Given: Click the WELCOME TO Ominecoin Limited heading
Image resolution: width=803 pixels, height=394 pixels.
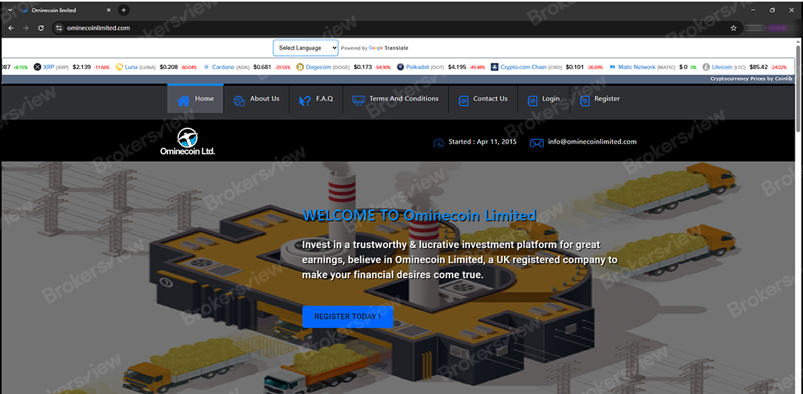Looking at the screenshot, I should coord(420,215).
